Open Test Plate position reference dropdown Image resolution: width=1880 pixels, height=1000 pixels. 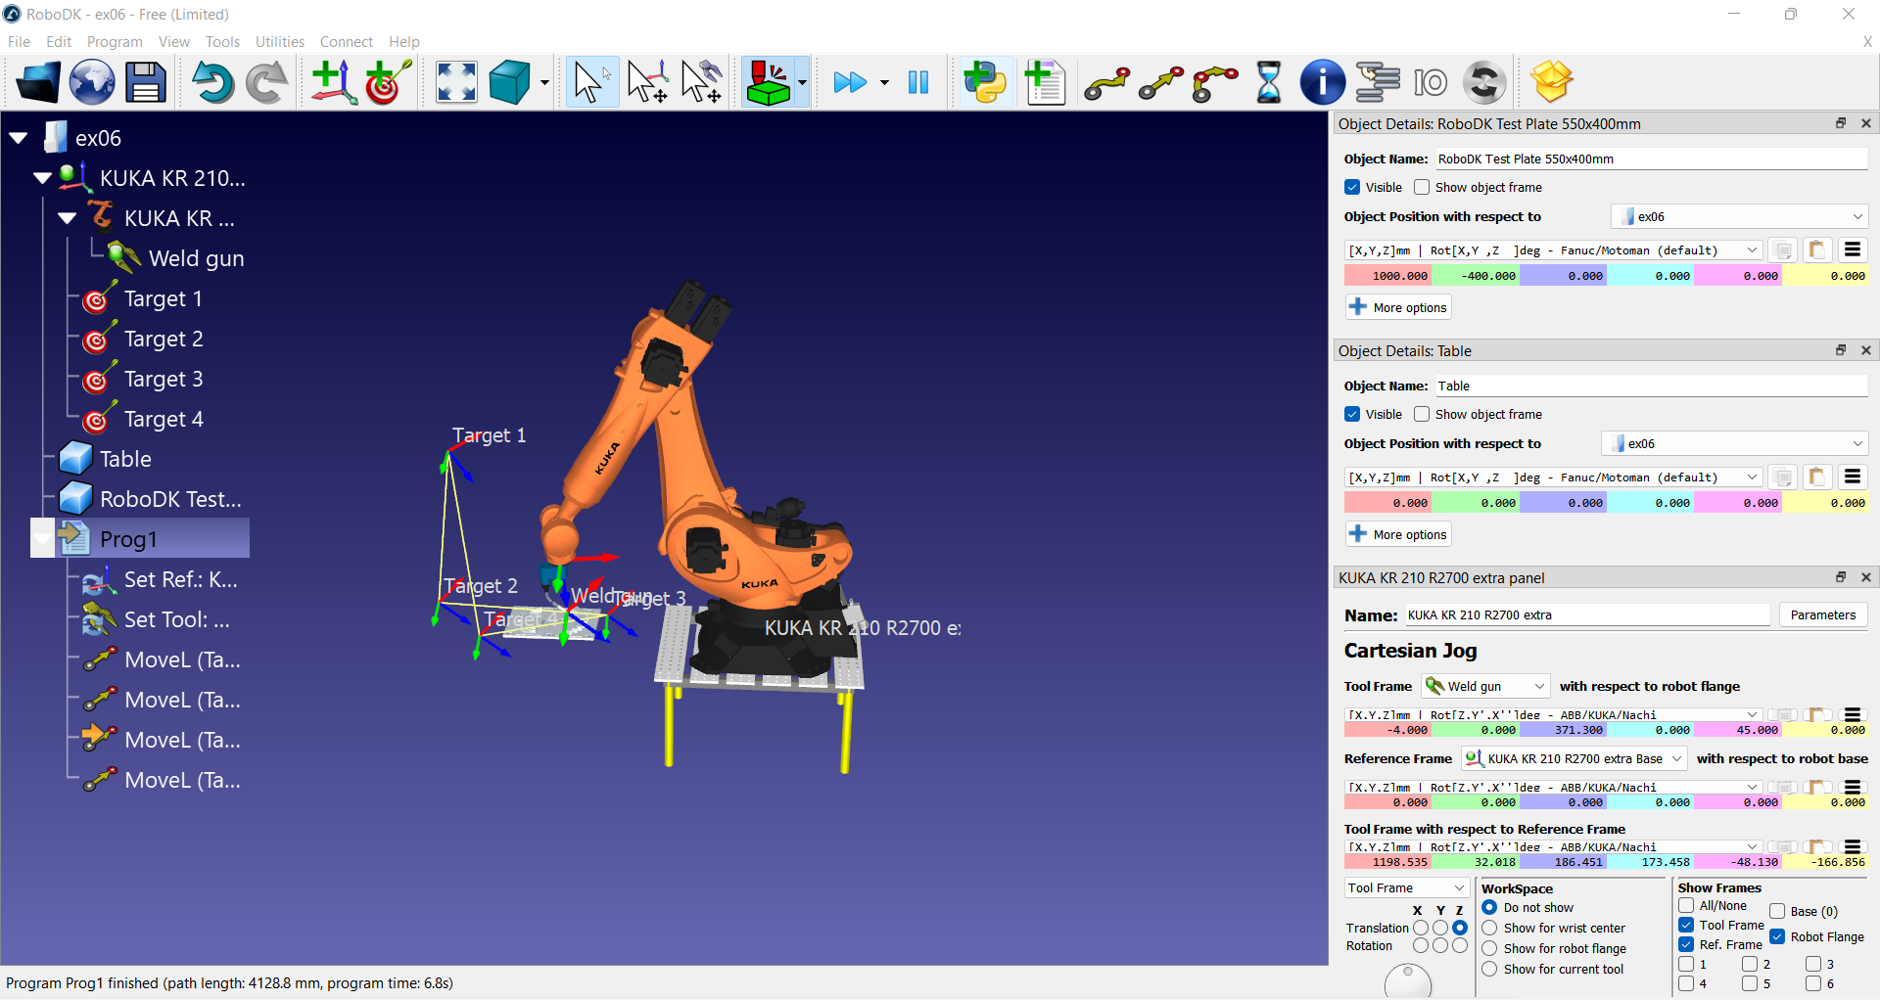point(1739,216)
